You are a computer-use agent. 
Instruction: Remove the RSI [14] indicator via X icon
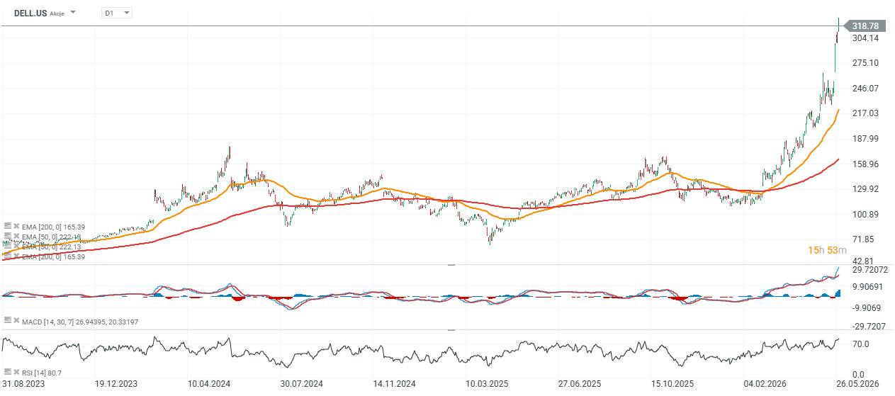pos(16,372)
